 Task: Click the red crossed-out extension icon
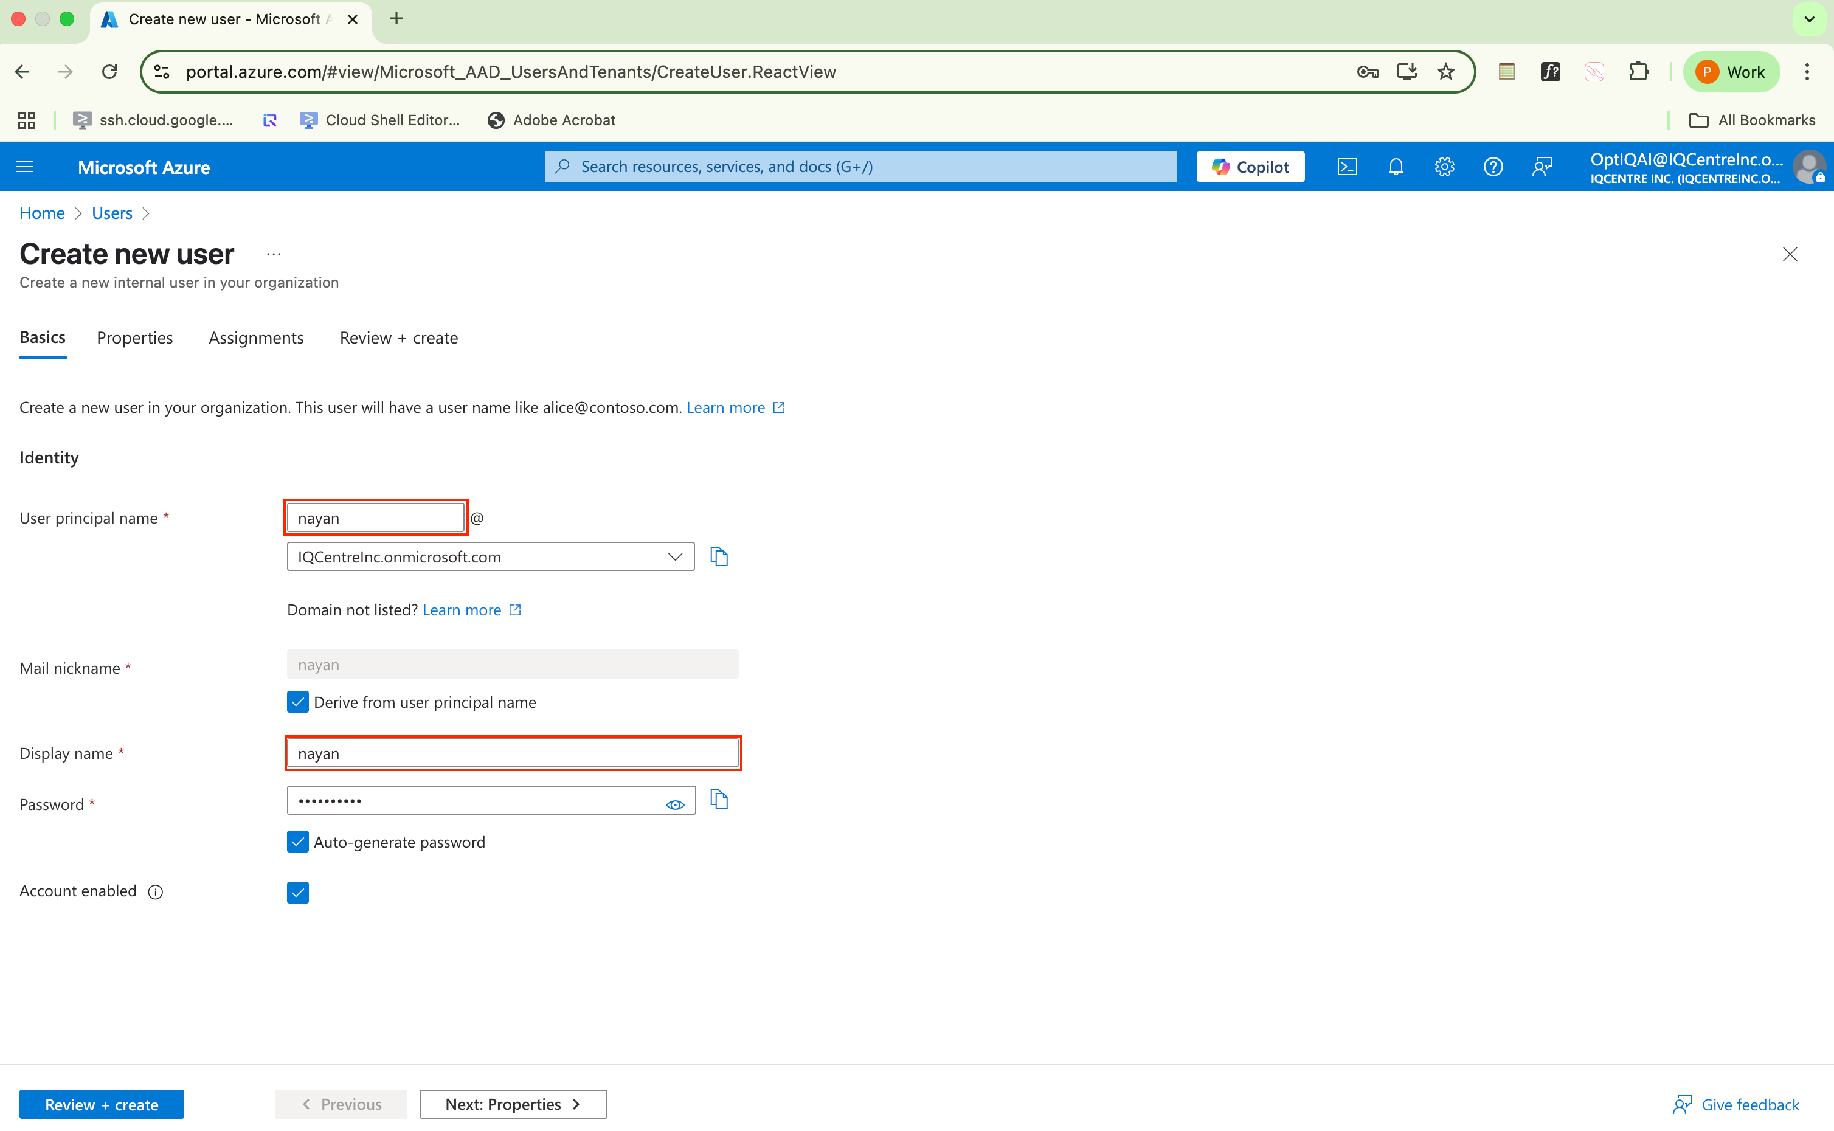(x=1594, y=72)
